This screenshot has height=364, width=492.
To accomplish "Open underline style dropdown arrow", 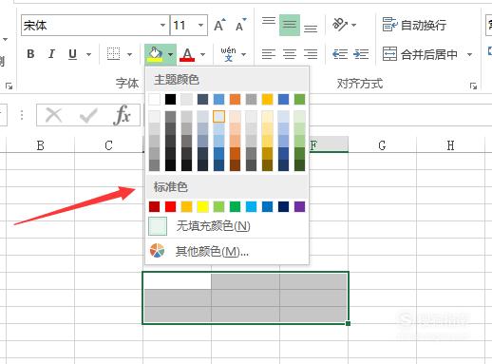I will tap(89, 54).
